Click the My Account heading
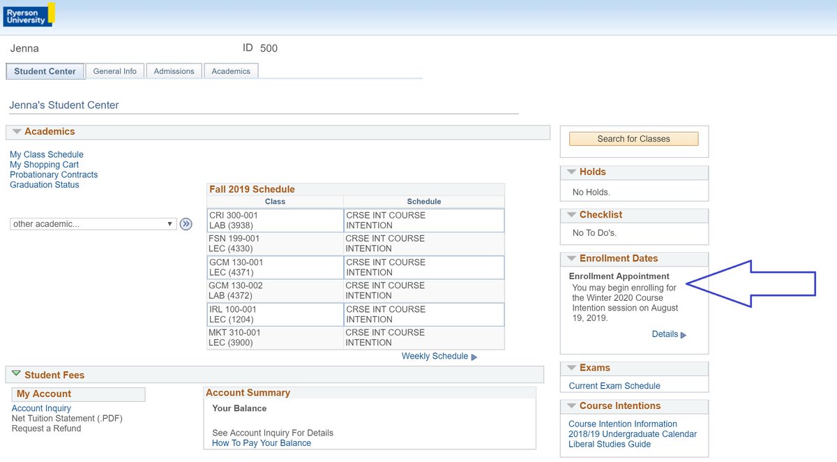Image resolution: width=837 pixels, height=462 pixels. tap(44, 394)
